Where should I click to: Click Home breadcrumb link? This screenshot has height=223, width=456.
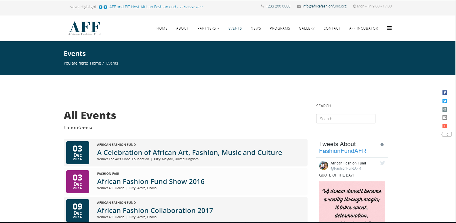click(x=96, y=63)
